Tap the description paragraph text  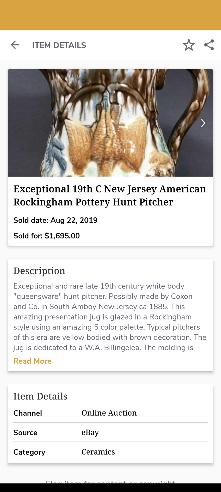pos(110,317)
